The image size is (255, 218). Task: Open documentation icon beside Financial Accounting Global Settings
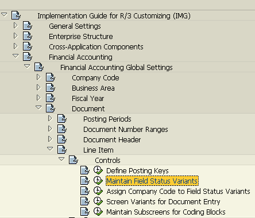pos(39,67)
